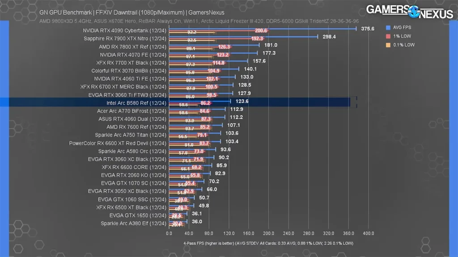Click the 'XFX RX 6500 XT Black (12/24)' label
The height and width of the screenshot is (257, 458).
click(x=131, y=207)
